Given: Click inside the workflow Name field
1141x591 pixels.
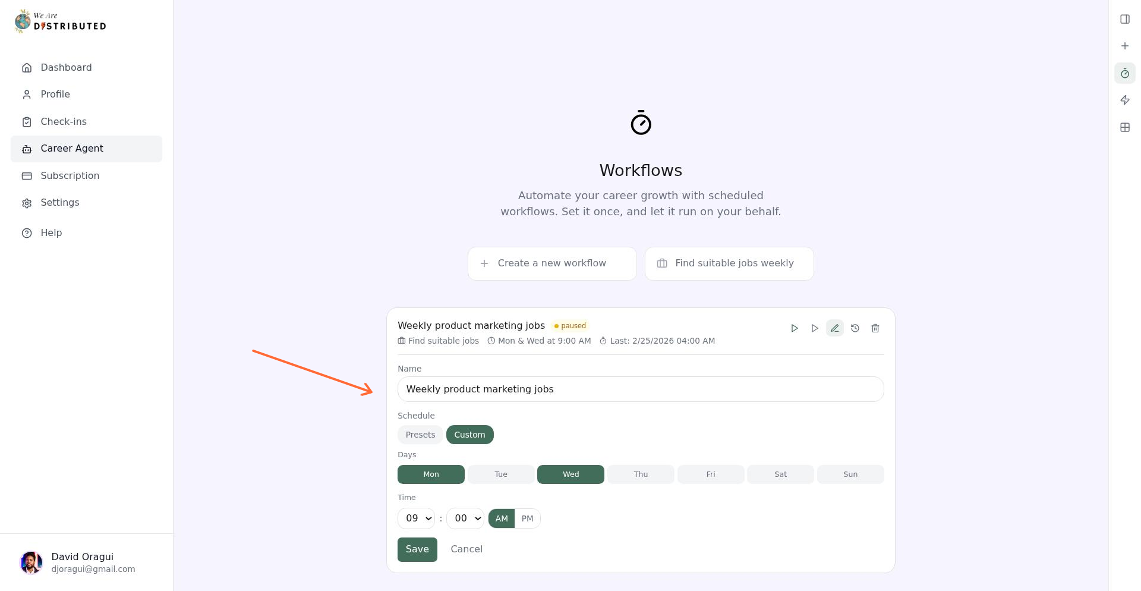Looking at the screenshot, I should (x=641, y=389).
